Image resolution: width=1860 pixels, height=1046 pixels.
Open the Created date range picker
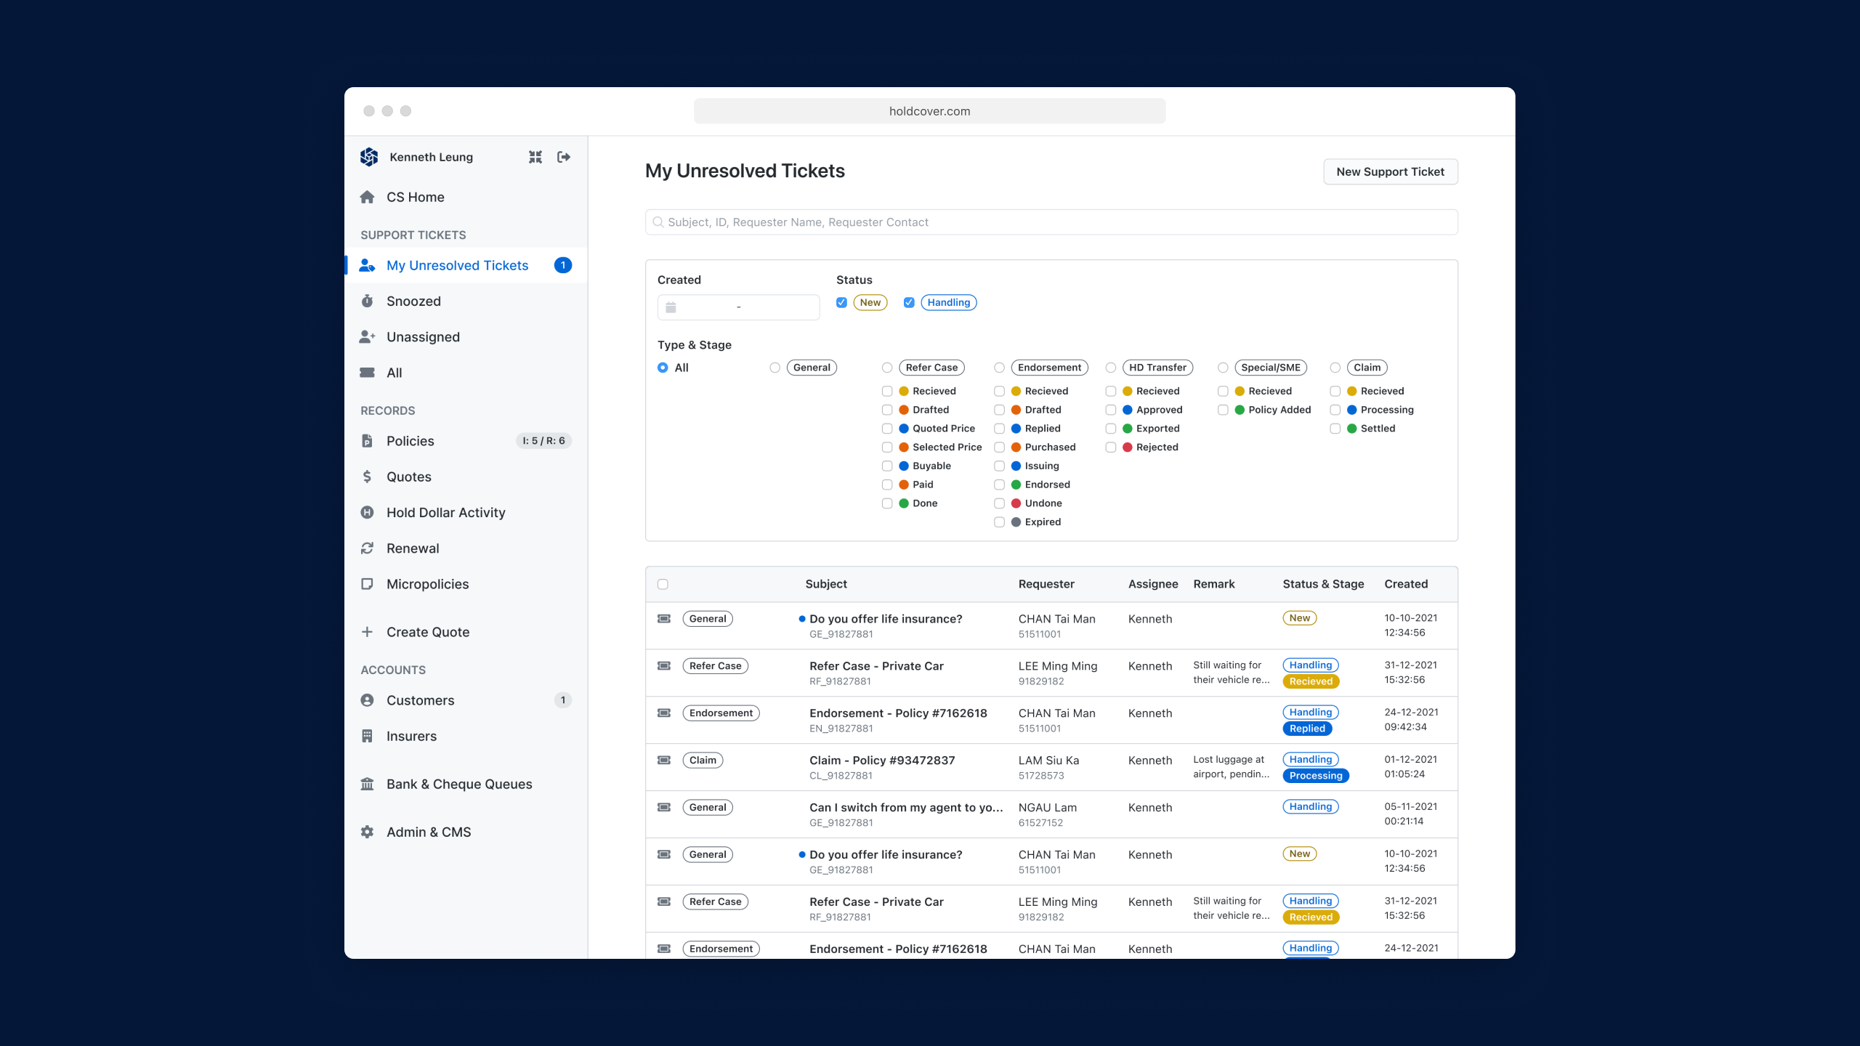click(738, 307)
